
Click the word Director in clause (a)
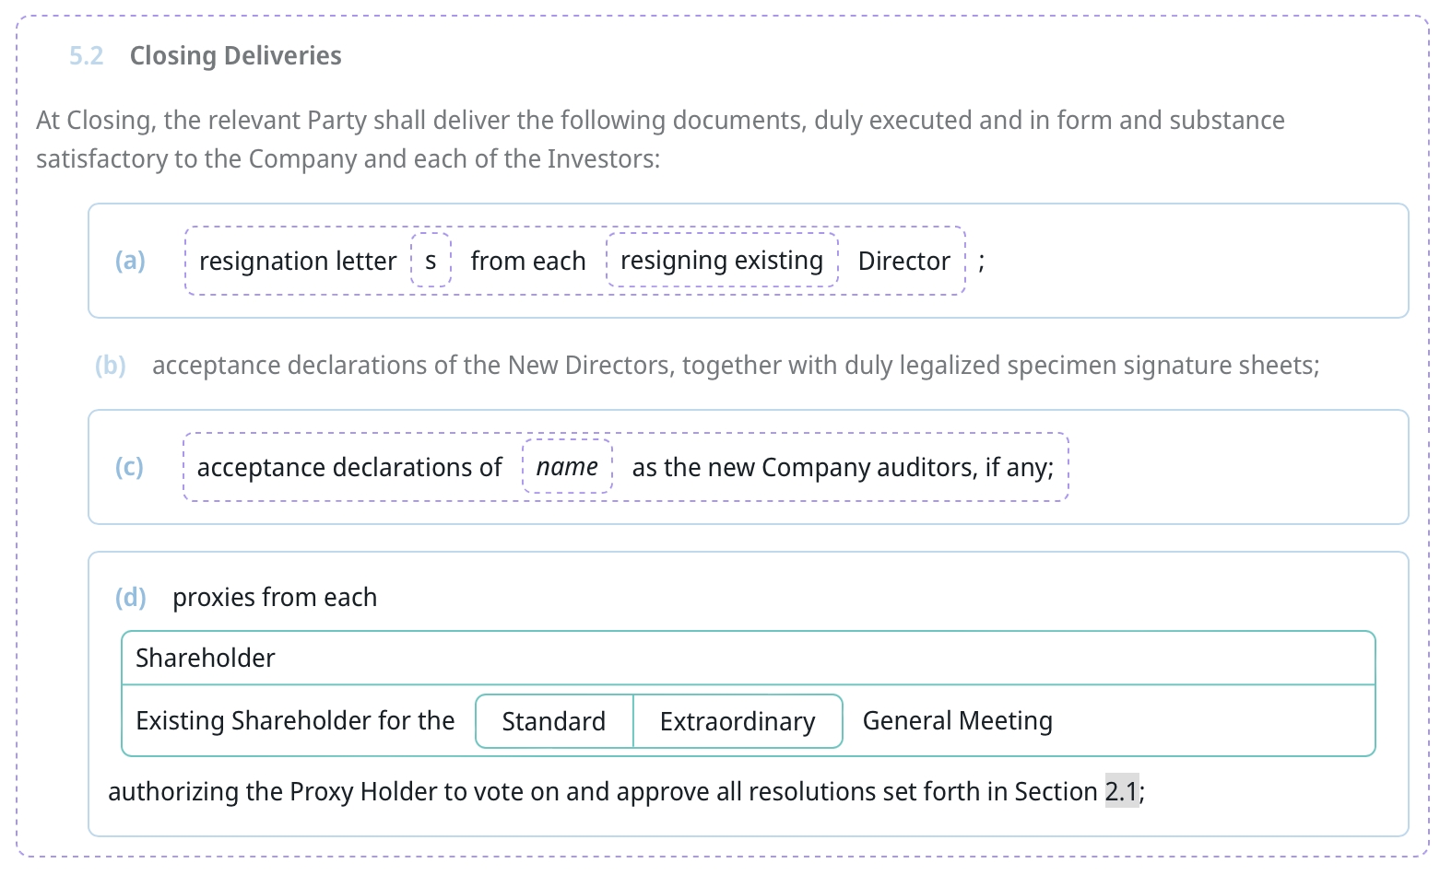(x=903, y=261)
